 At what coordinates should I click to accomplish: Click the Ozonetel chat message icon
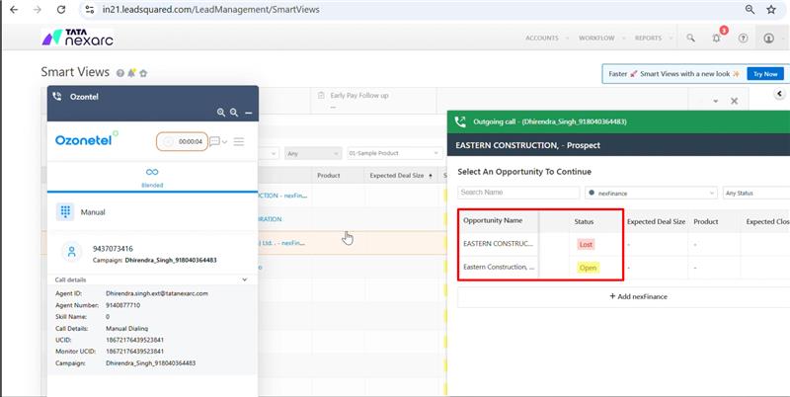click(214, 141)
